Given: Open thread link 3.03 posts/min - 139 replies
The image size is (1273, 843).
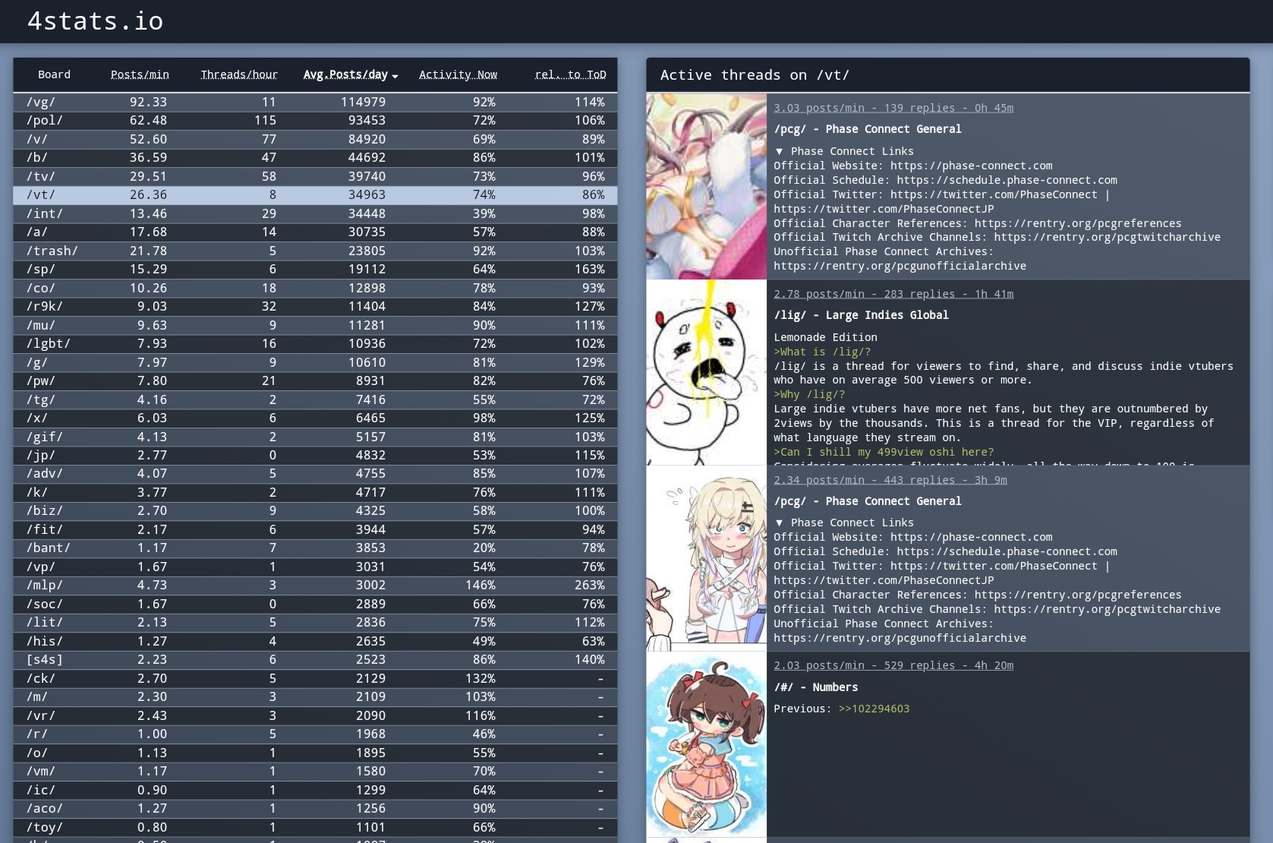Looking at the screenshot, I should click(893, 108).
